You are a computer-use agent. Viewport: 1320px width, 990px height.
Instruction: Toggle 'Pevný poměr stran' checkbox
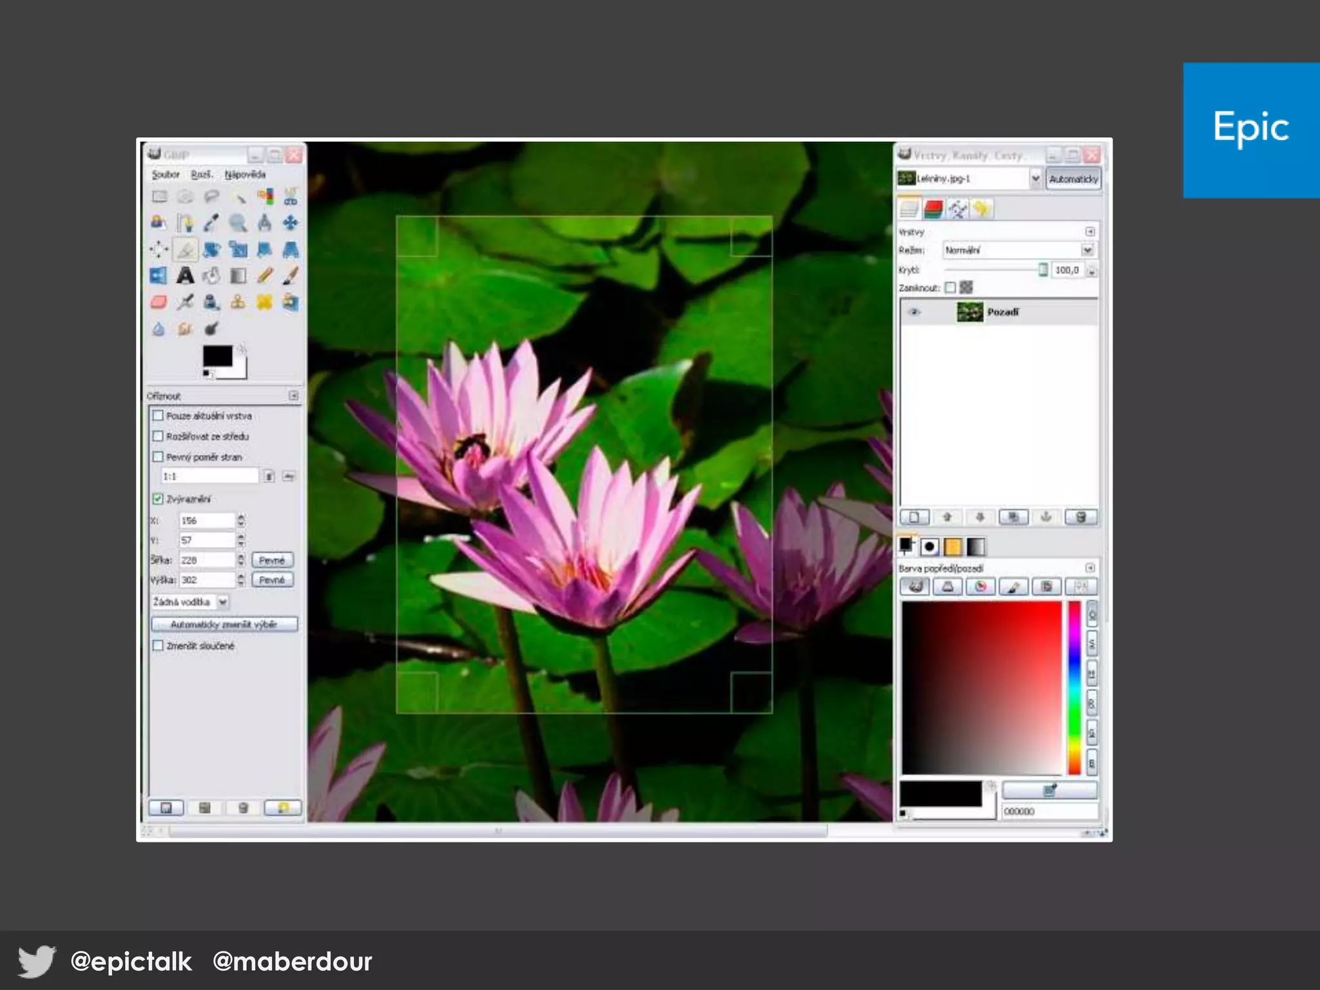(158, 457)
